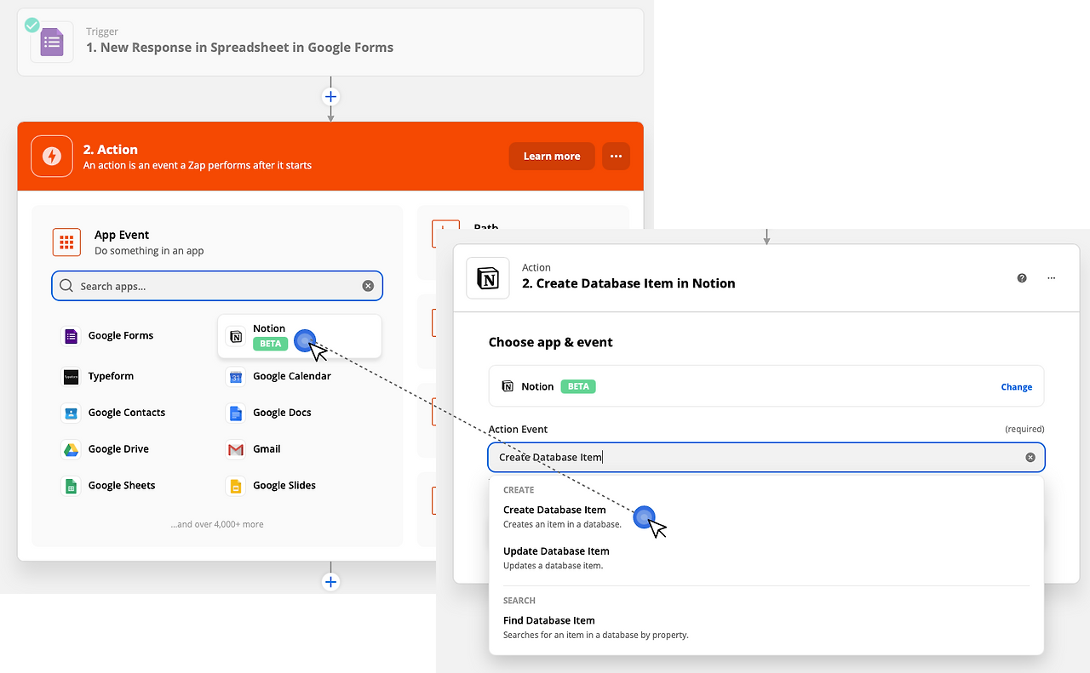Click the "App Event" heading
This screenshot has width=1090, height=673.
[122, 235]
